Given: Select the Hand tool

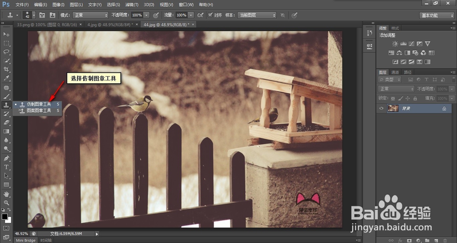Looking at the screenshot, I should coord(6,194).
